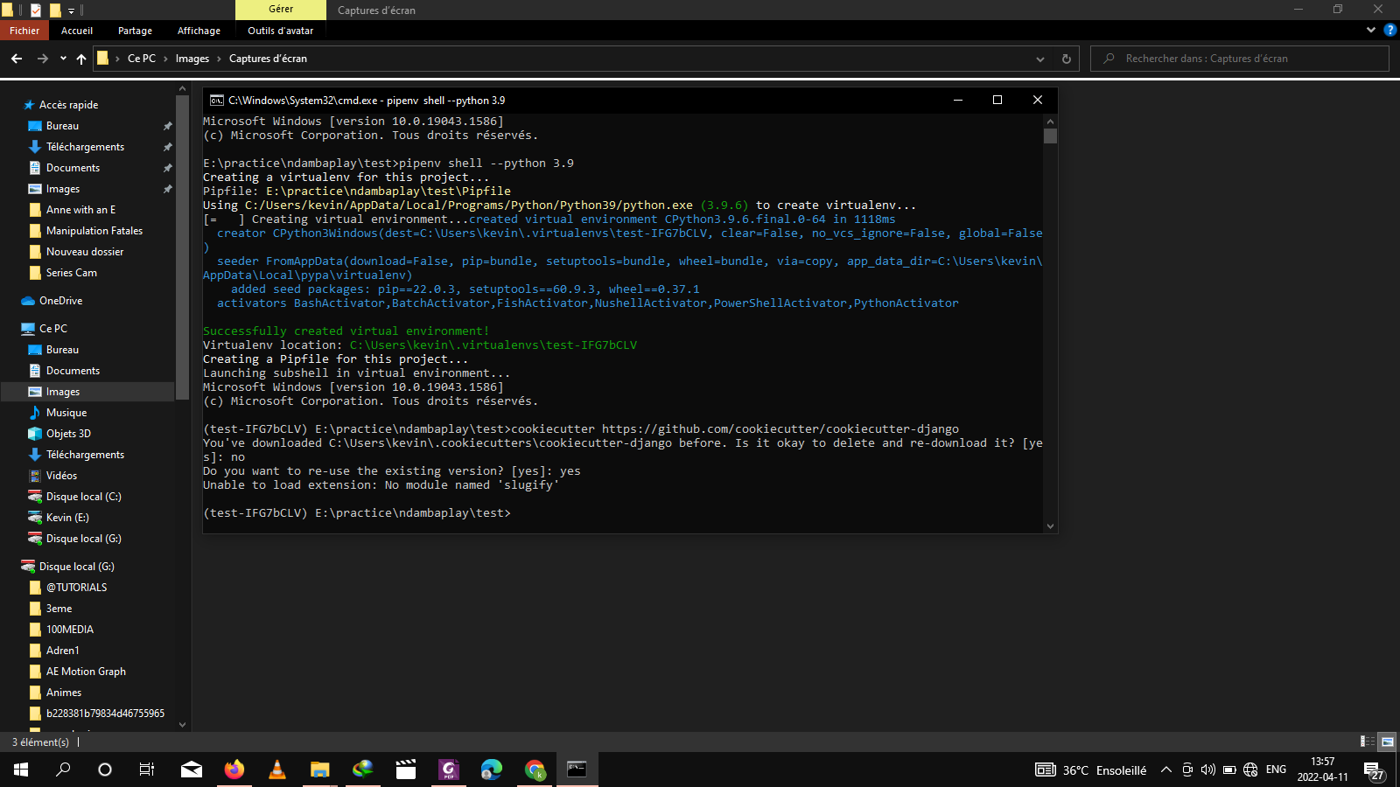
Task: Navigate back using the back arrow
Action: click(17, 59)
